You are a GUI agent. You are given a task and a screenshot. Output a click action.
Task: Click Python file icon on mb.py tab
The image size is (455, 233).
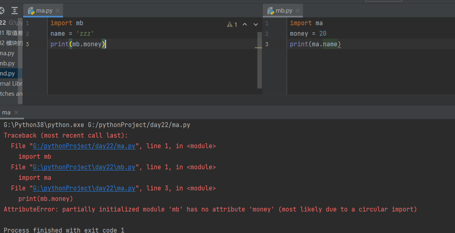[270, 11]
